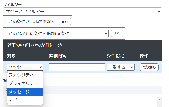
Task: Focus the 詳細内容 text input field
Action: 77,67
